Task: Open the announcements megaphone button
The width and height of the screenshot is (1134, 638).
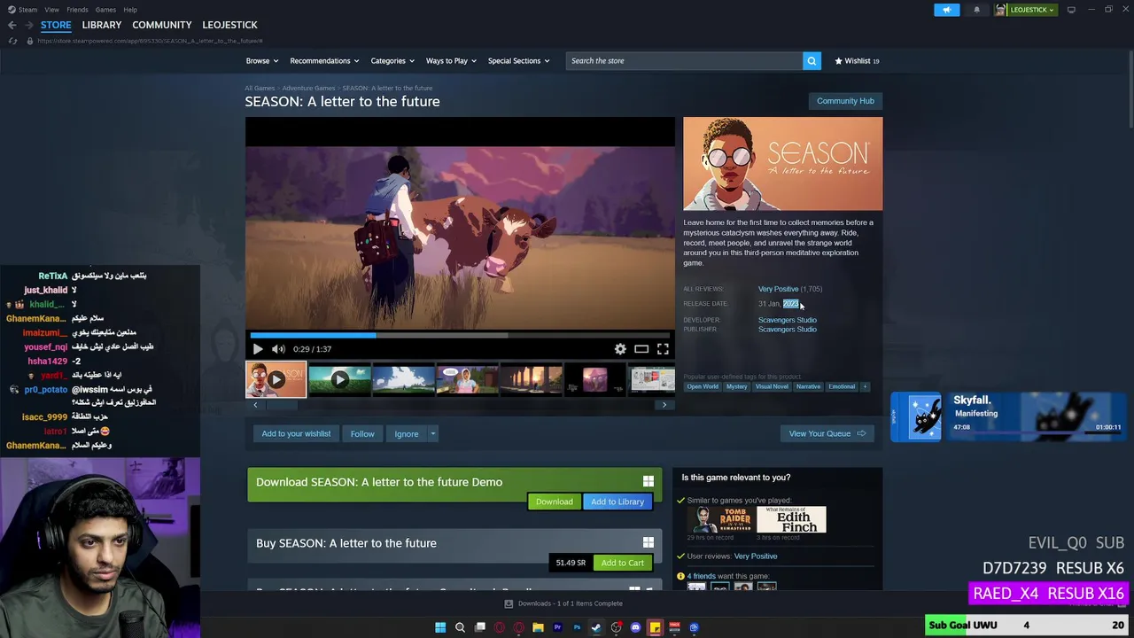Action: [946, 10]
